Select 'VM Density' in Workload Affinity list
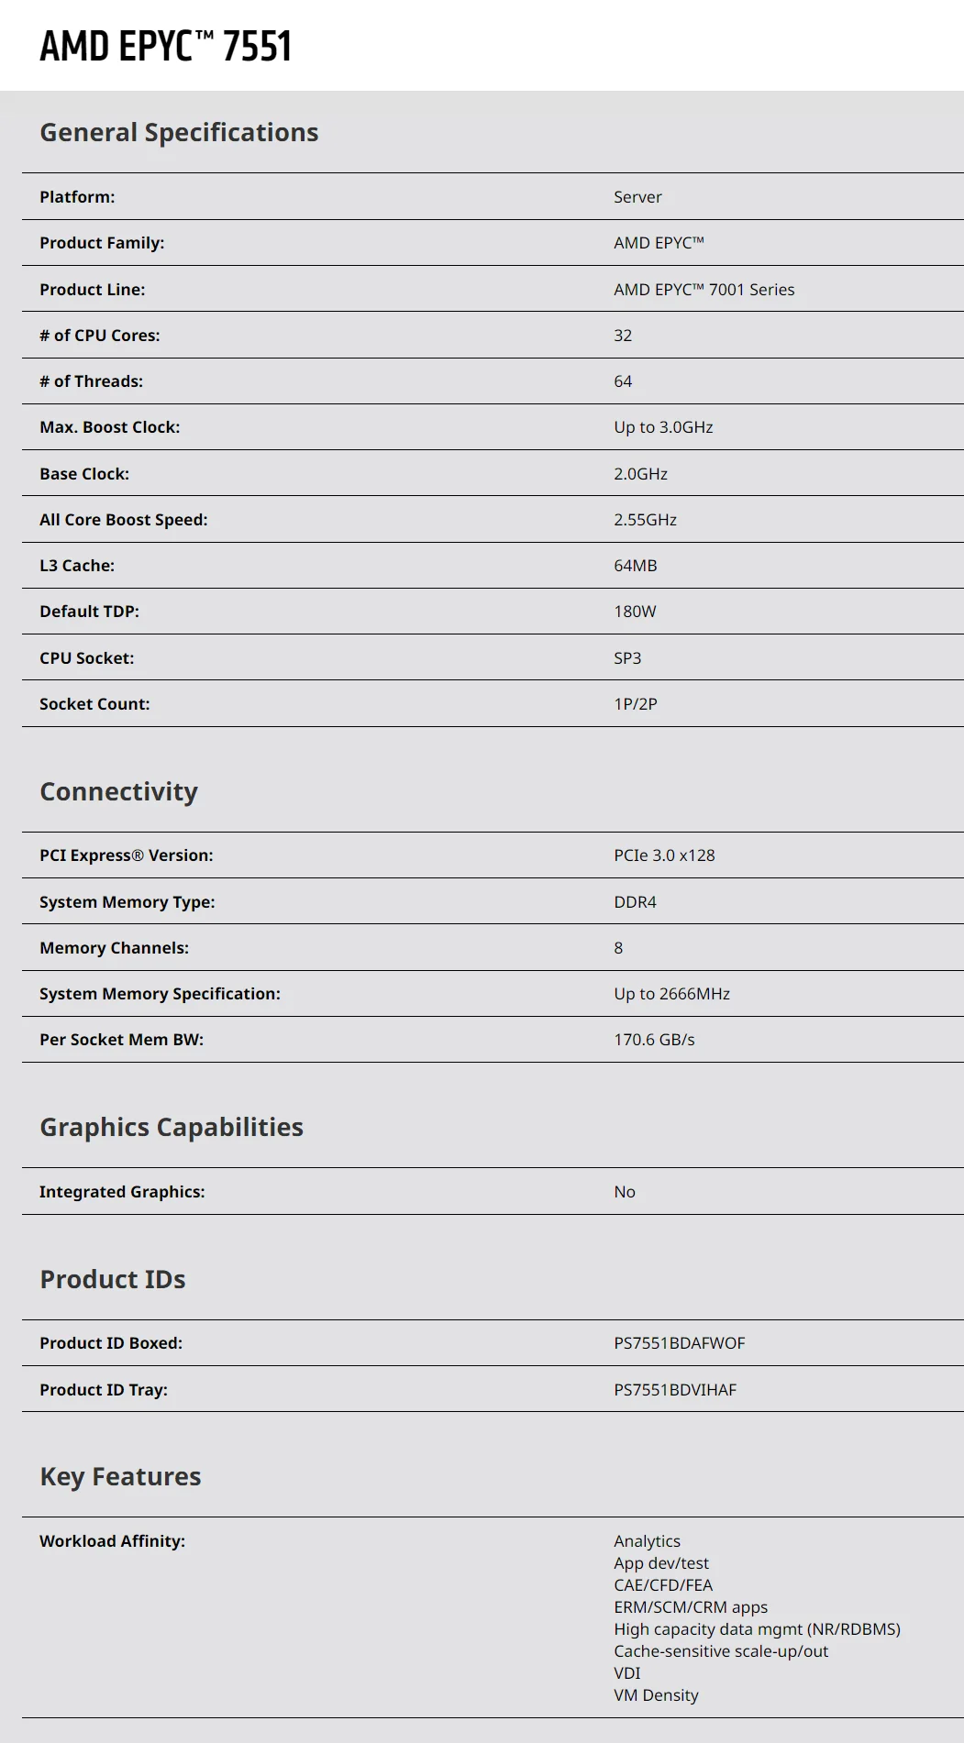Image resolution: width=964 pixels, height=1743 pixels. click(x=656, y=1695)
